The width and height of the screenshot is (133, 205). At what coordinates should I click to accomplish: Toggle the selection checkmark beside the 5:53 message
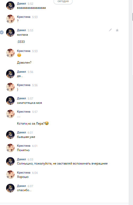(x=2, y=32)
